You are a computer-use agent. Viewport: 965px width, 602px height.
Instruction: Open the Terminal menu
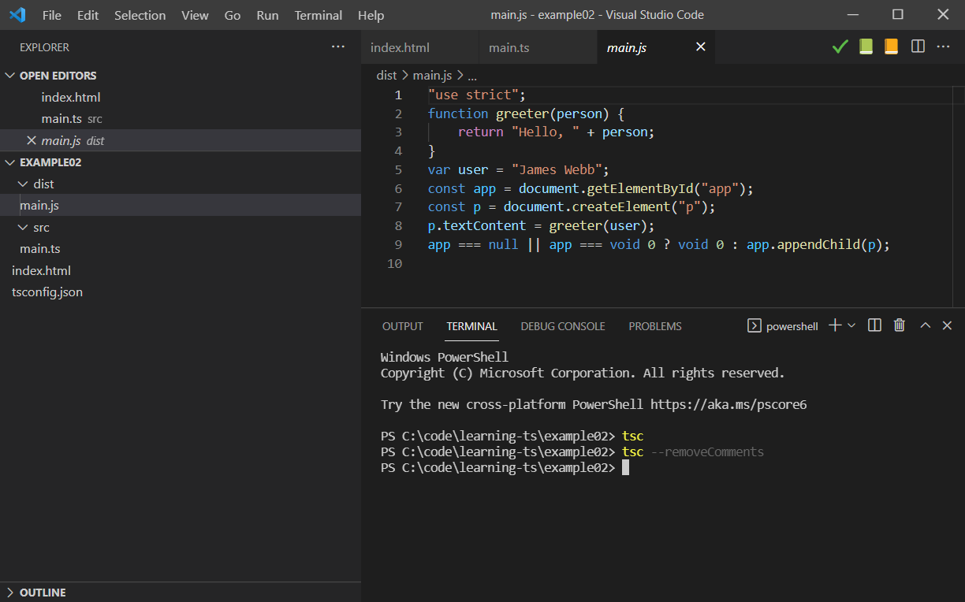[x=319, y=15]
